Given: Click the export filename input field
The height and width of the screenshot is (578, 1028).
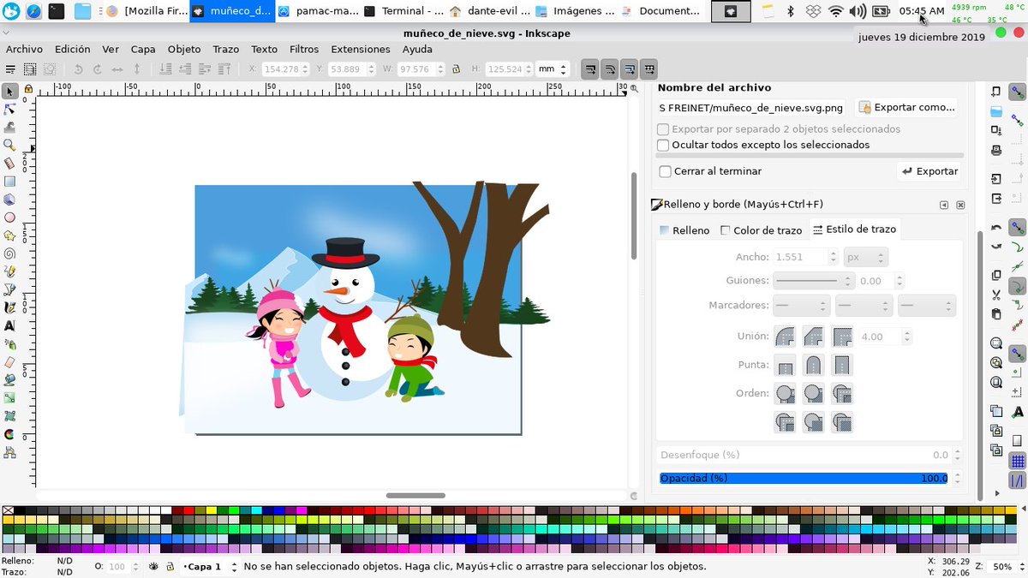Looking at the screenshot, I should [751, 108].
